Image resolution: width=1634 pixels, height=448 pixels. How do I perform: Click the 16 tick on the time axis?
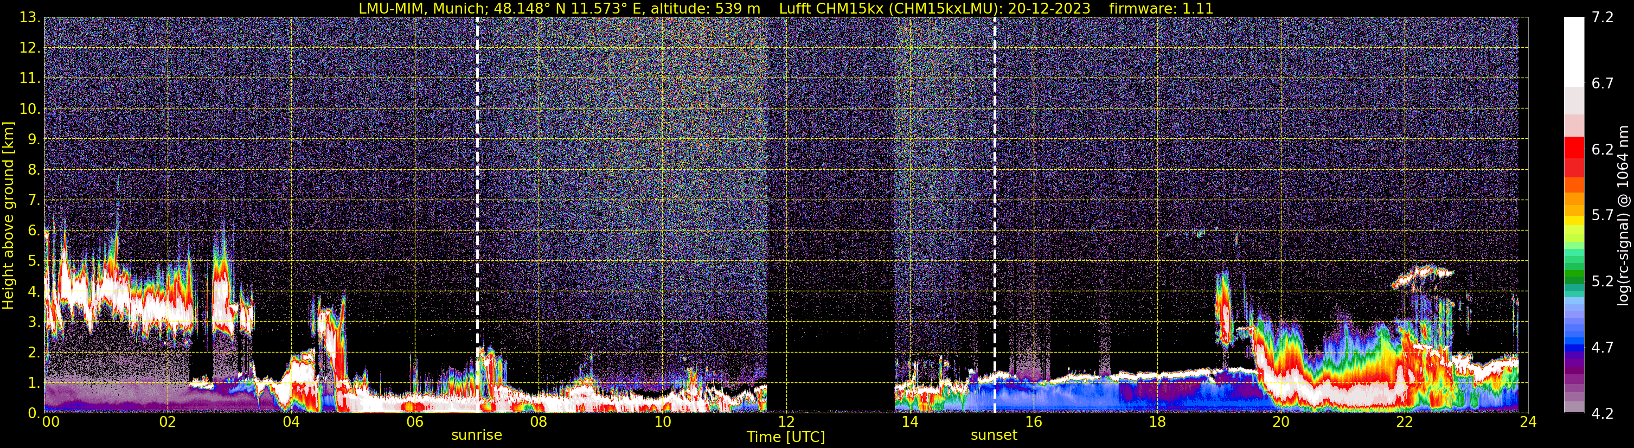(x=1033, y=422)
